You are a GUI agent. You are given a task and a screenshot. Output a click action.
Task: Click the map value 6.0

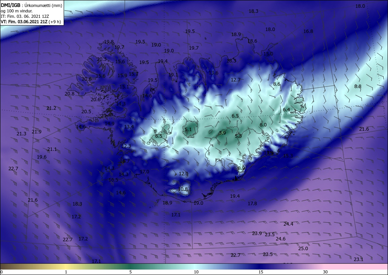(x=263, y=125)
